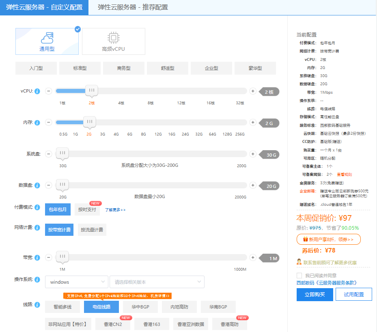
Task: Switch to 弹性云服务器 - 推荐配置 tab
Action: [133, 7]
